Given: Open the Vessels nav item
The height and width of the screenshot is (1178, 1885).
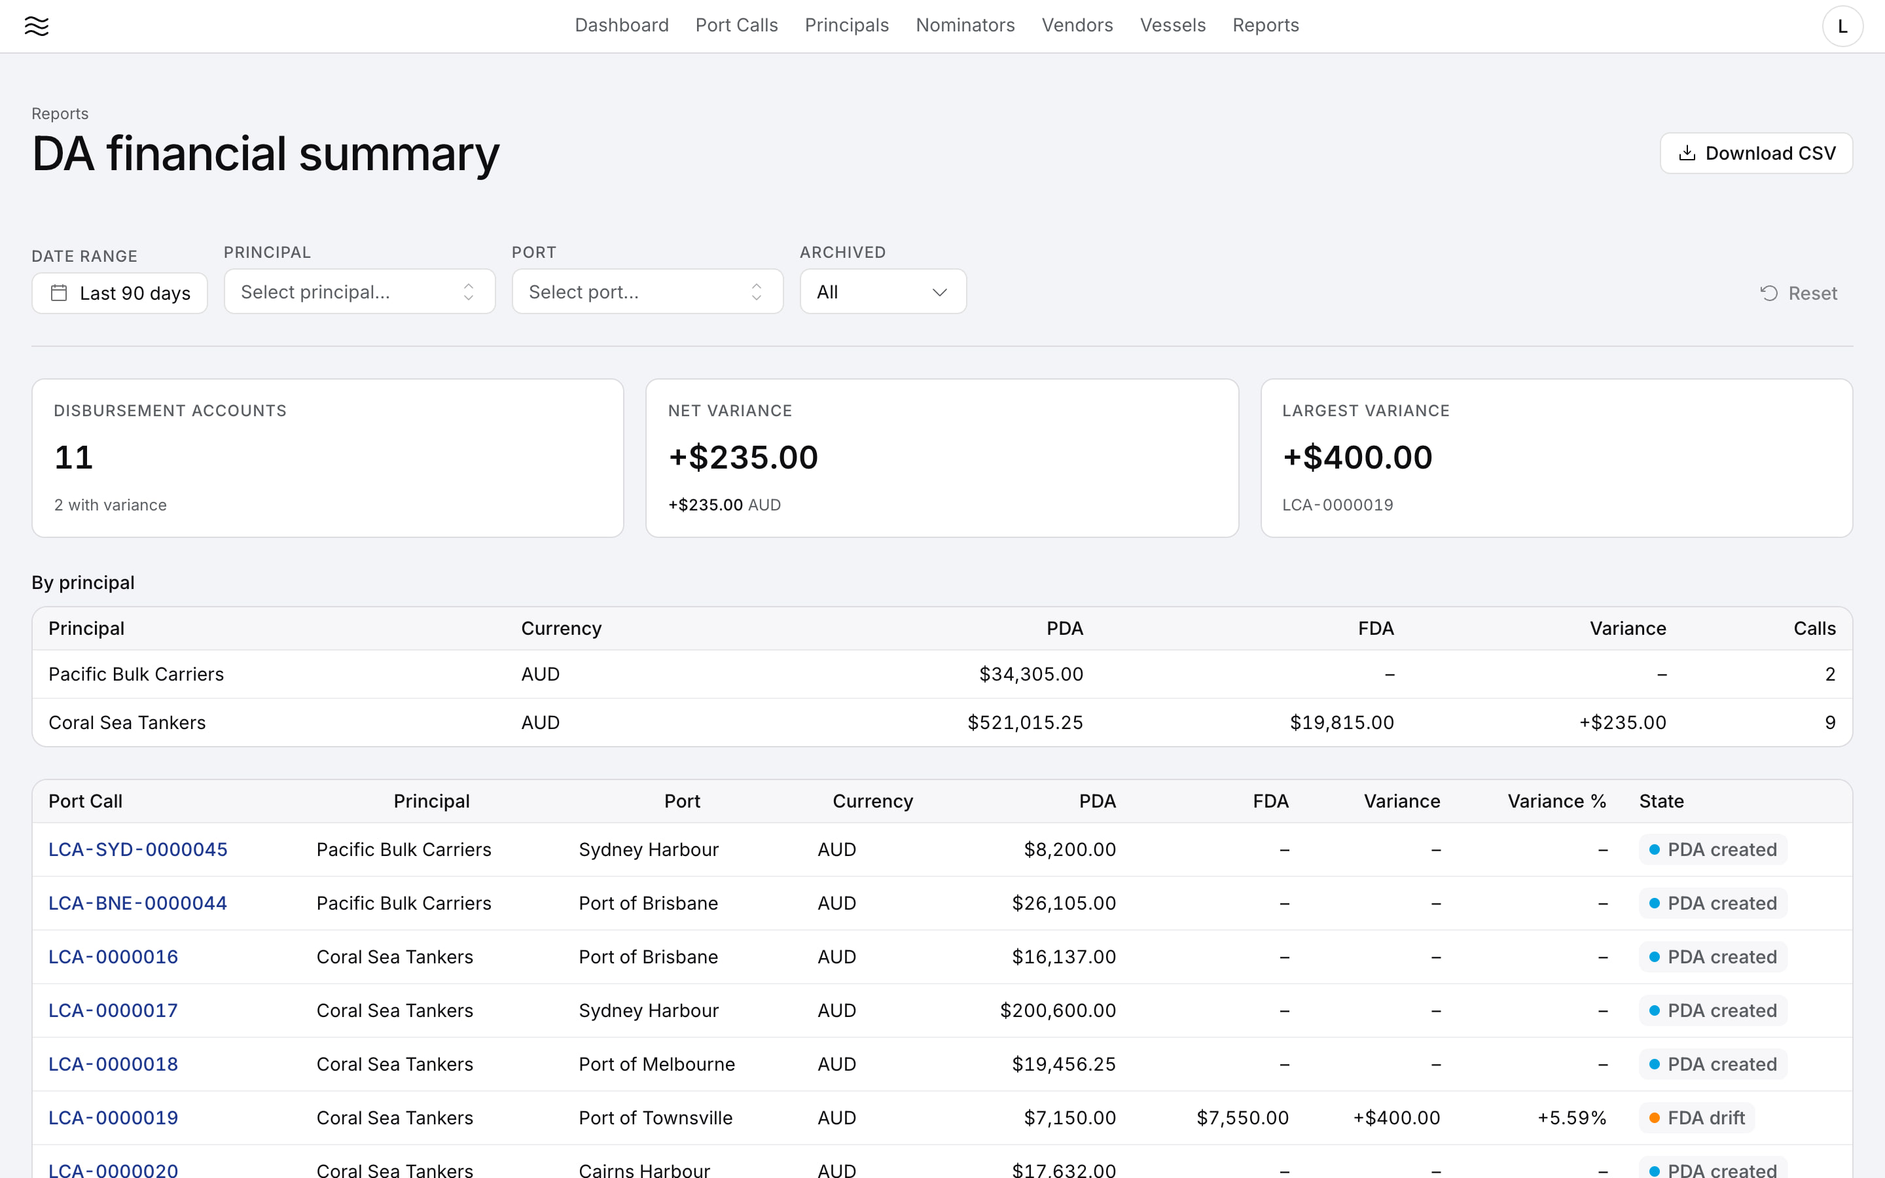Looking at the screenshot, I should click(x=1172, y=25).
